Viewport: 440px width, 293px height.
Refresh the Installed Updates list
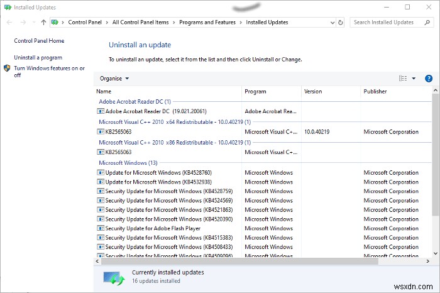click(x=341, y=23)
